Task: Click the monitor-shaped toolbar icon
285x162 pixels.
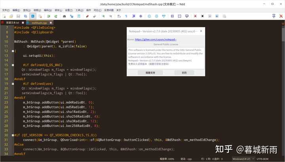Action: (x=187, y=16)
